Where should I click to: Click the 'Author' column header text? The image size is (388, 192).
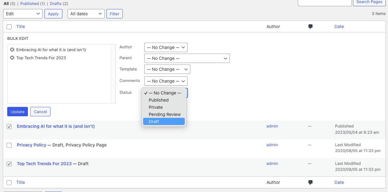click(273, 26)
